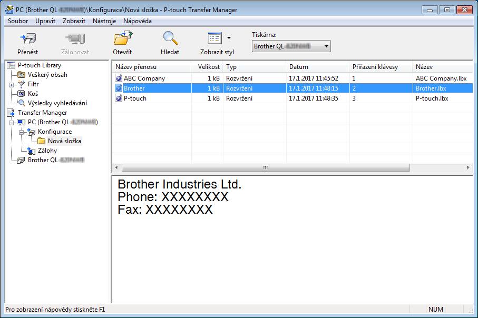
Task: Sort by Název přenosu column header
Action: point(151,67)
